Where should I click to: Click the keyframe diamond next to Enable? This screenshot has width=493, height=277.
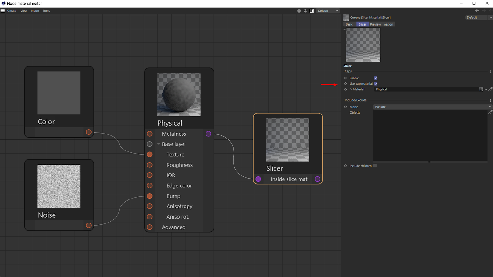tap(345, 78)
